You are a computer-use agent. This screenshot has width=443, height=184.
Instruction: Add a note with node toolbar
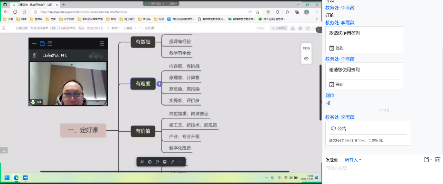click(x=157, y=162)
